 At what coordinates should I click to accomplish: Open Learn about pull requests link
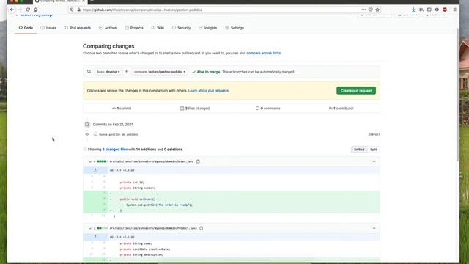tap(208, 91)
